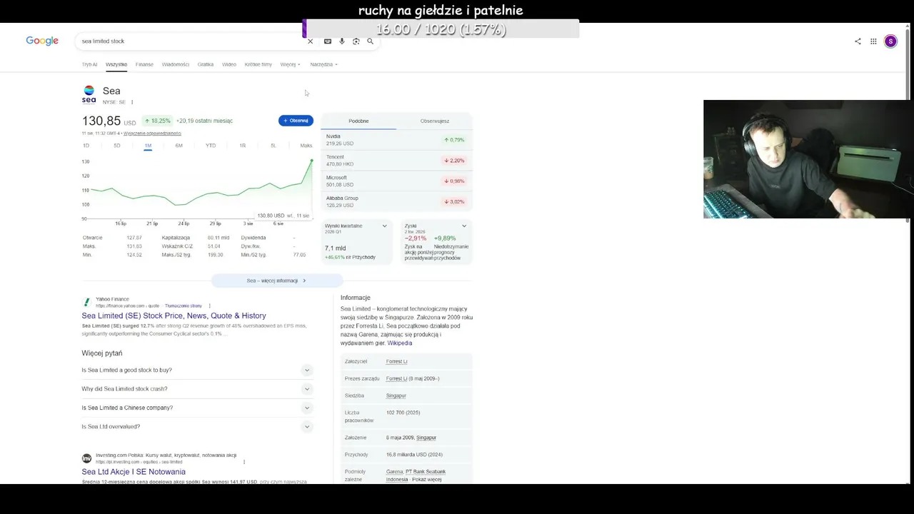Open the Yahoo Finance result three-dot menu
This screenshot has width=914, height=514.
209,306
